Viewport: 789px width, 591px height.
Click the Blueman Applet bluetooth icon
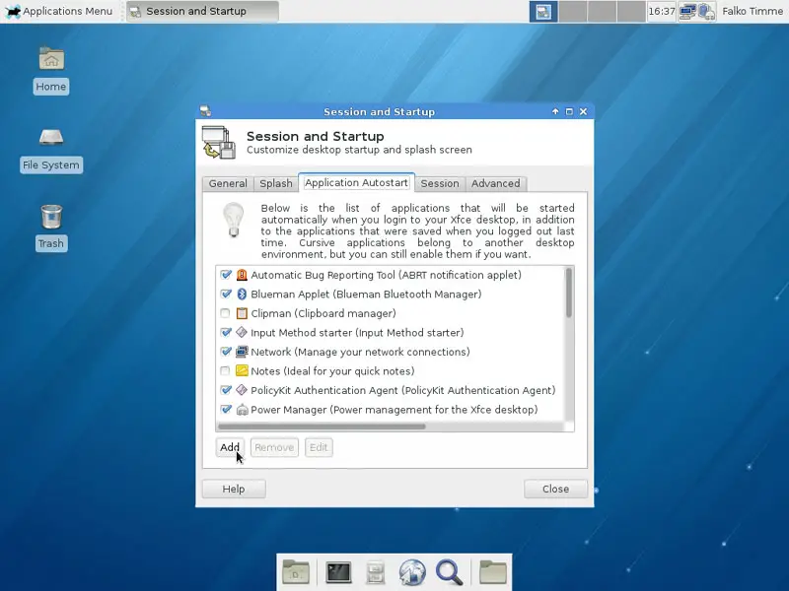tap(242, 294)
